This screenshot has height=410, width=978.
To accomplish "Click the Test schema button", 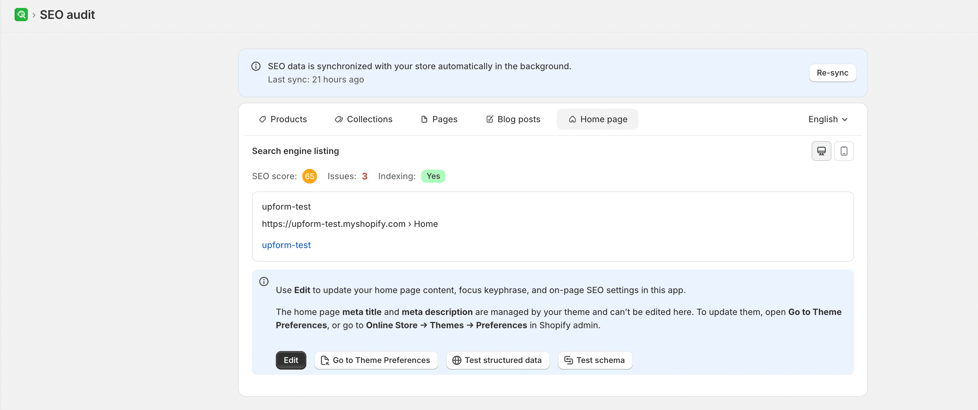I will click(595, 360).
